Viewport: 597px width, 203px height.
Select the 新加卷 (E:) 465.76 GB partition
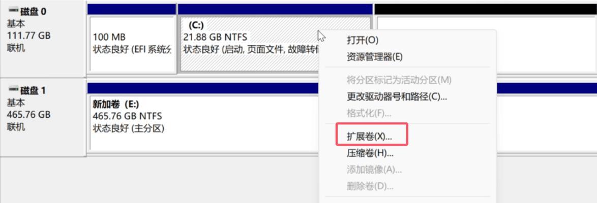point(204,122)
